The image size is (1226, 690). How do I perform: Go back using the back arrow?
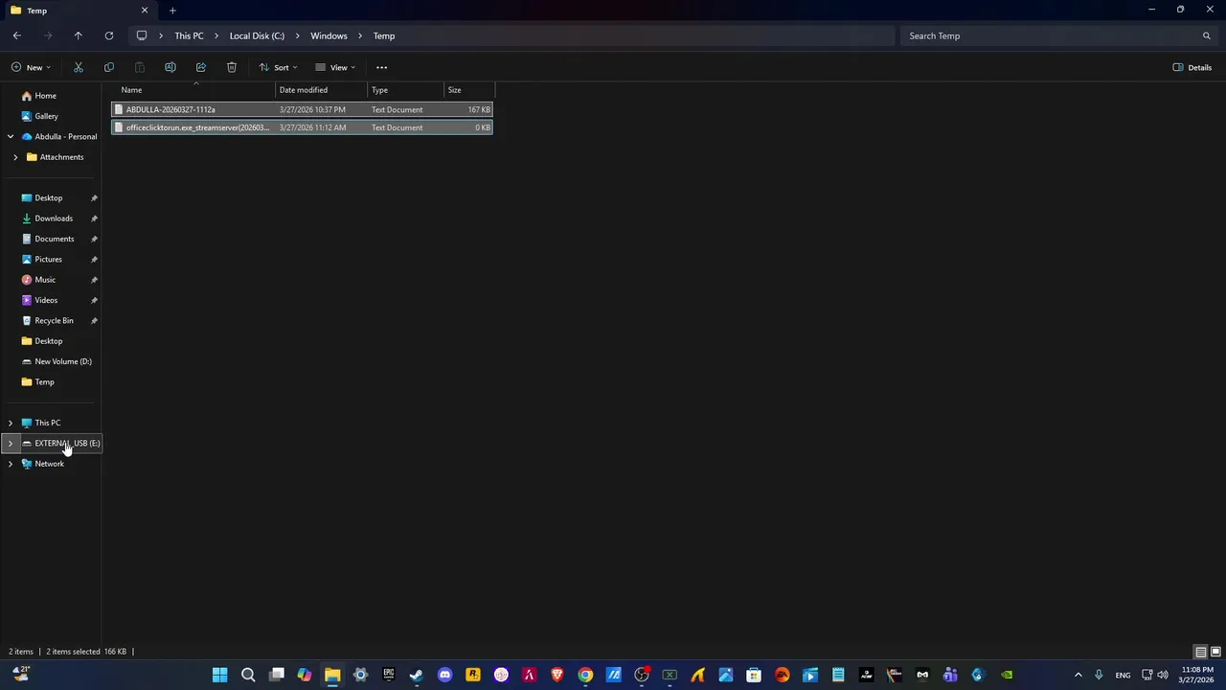click(17, 35)
